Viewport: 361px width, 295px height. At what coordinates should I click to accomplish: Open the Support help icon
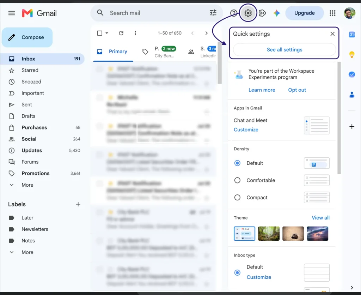233,13
